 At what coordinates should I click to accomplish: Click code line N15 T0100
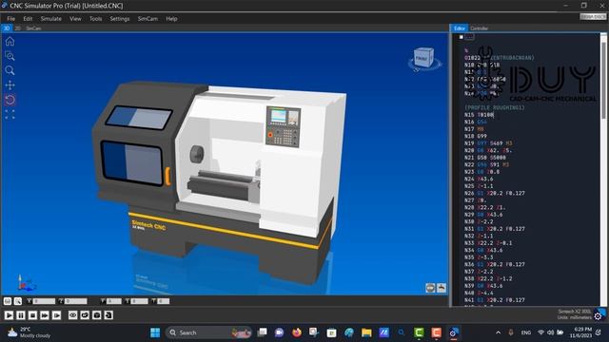pos(479,115)
